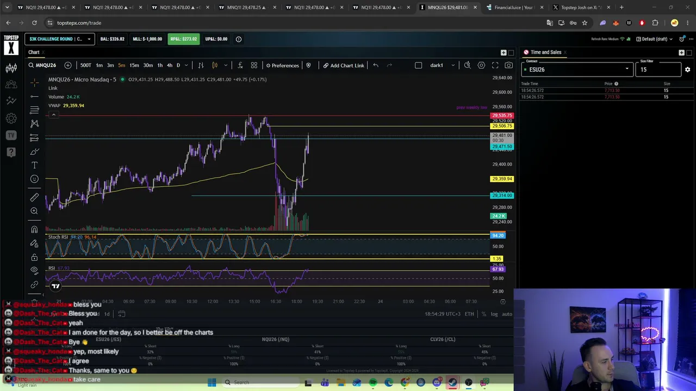Take a chart snapshot with camera icon
The image size is (696, 391).
click(508, 65)
